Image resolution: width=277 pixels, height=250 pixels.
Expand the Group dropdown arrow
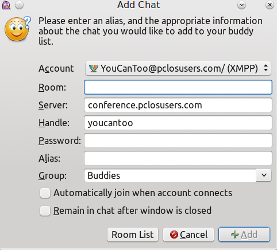pyautogui.click(x=264, y=175)
